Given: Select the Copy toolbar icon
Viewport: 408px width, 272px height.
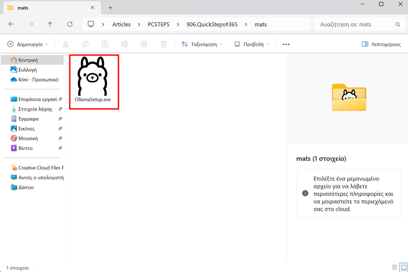Looking at the screenshot, I should coord(85,44).
